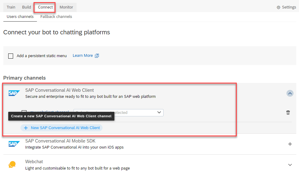Click 'Connect your bot to chatting platforms' heading
The height and width of the screenshot is (175, 299).
click(x=57, y=33)
